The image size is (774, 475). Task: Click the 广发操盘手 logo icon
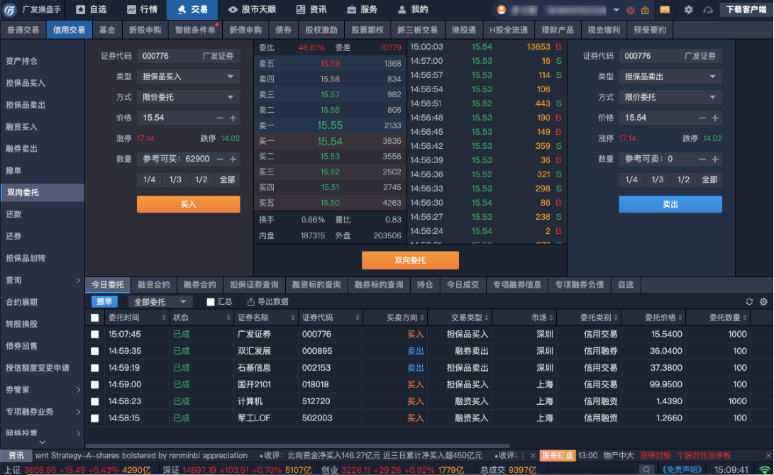[x=10, y=10]
